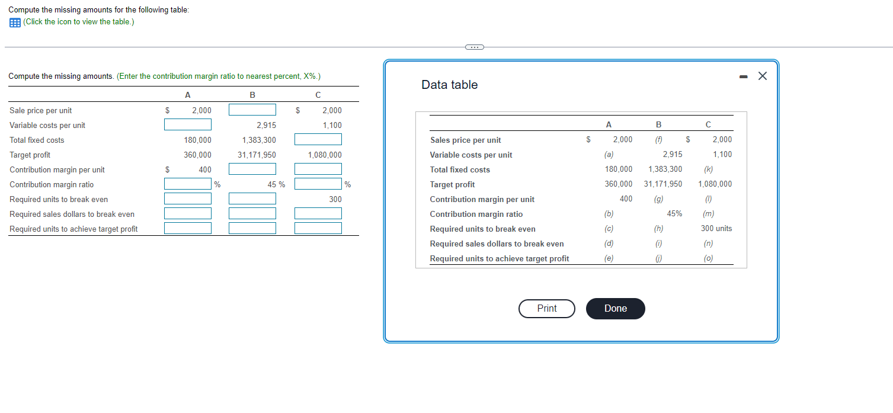The image size is (893, 413).
Task: Click the Contribution margin per unit field for column B
Action: click(252, 168)
